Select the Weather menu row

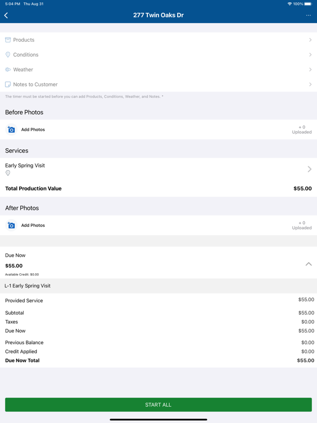[x=158, y=69]
